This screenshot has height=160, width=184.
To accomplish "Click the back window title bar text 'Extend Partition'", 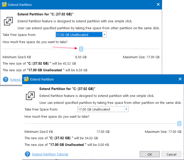I will click(x=20, y=5).
